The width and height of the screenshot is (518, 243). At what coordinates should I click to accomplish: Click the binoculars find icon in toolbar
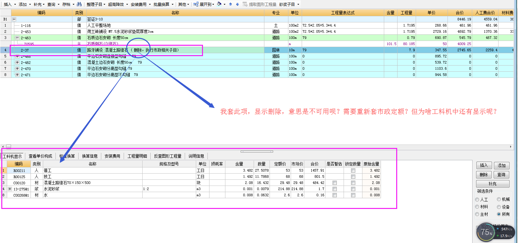coord(79,4)
